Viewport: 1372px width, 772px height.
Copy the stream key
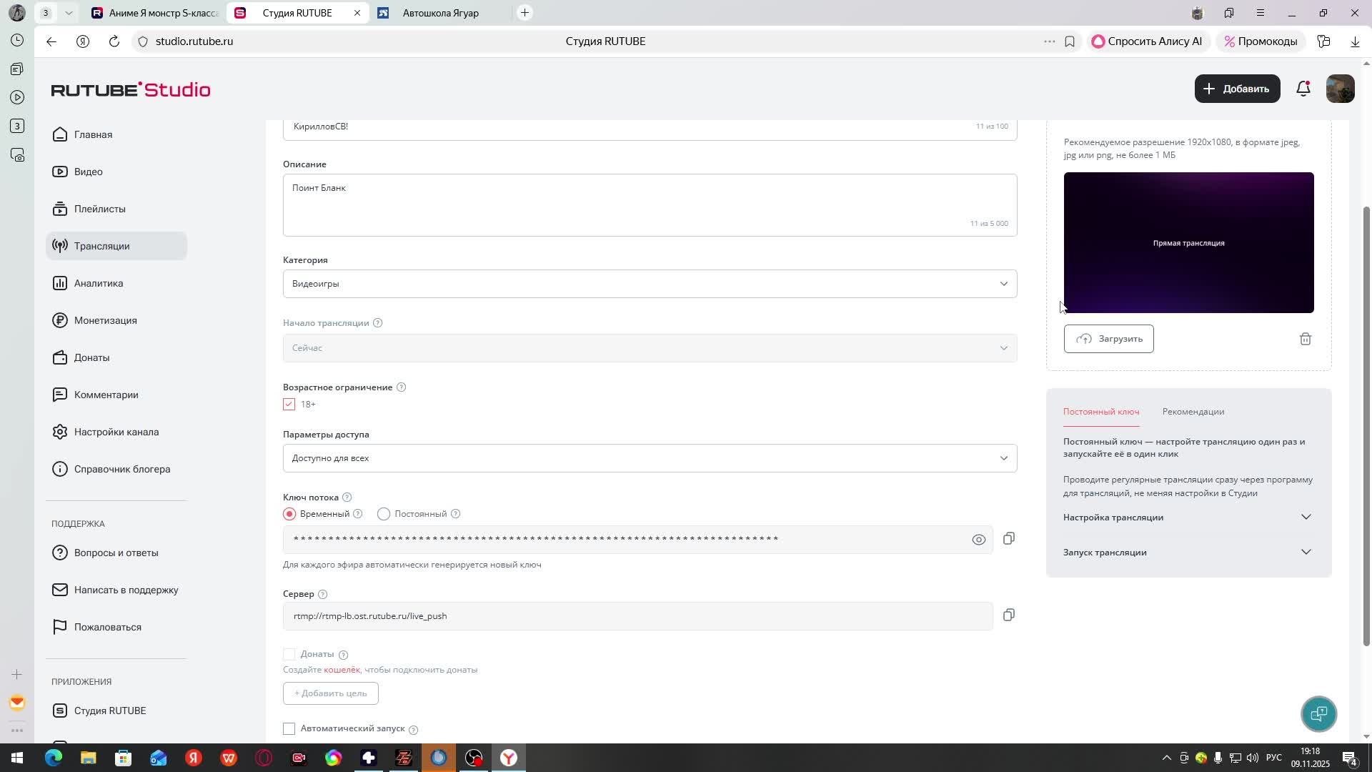point(1008,539)
